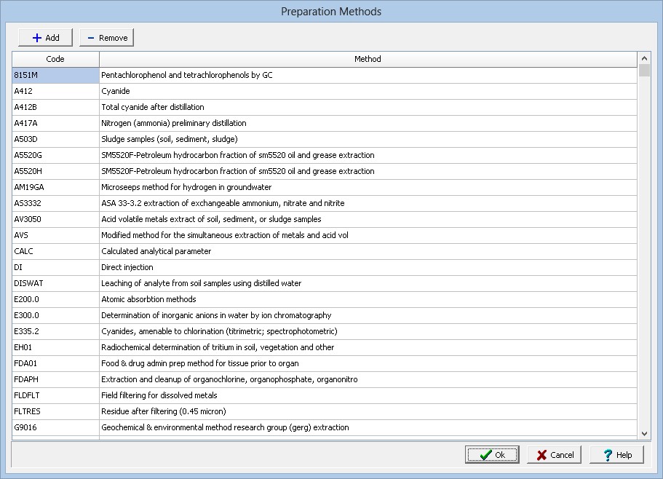663x479 pixels.
Task: Click the Remove button with minus icon
Action: (106, 38)
